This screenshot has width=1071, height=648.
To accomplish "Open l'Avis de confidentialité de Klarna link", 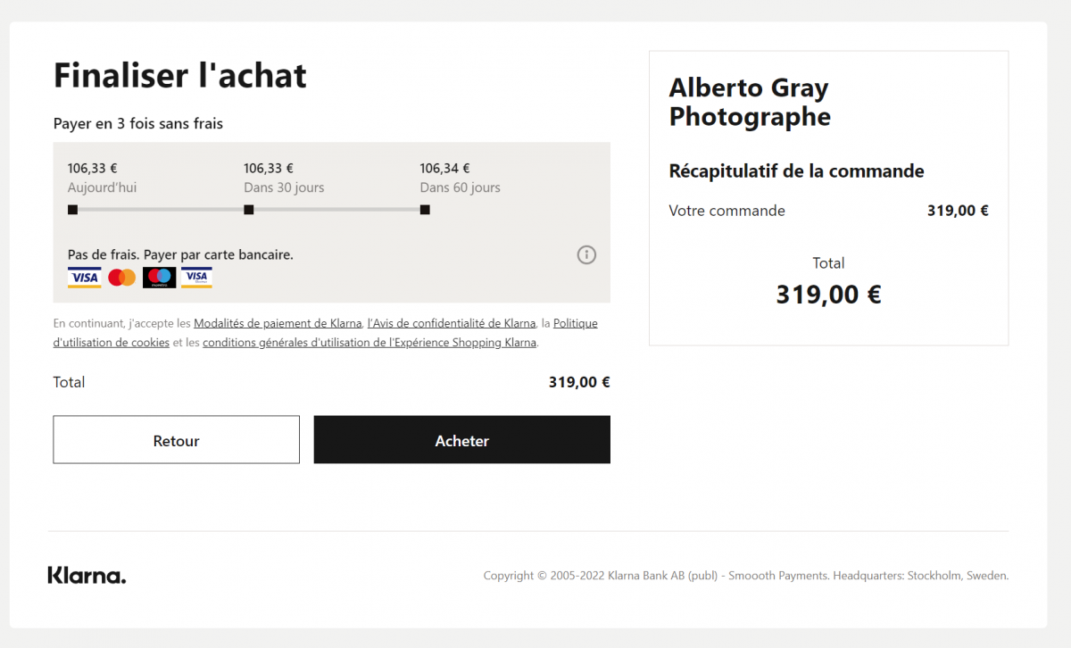I will (452, 323).
